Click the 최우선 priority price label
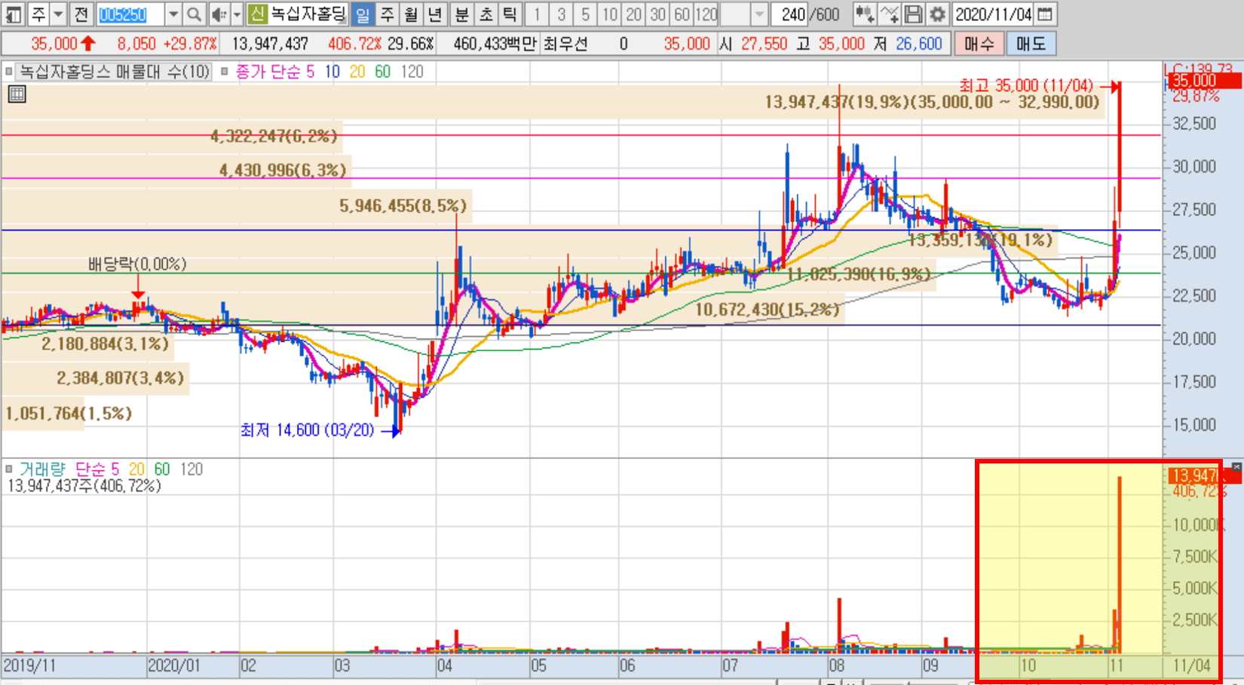This screenshot has width=1244, height=685. (565, 44)
